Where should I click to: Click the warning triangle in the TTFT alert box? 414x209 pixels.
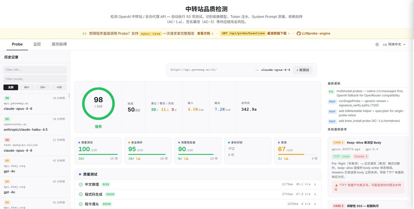click(x=336, y=185)
